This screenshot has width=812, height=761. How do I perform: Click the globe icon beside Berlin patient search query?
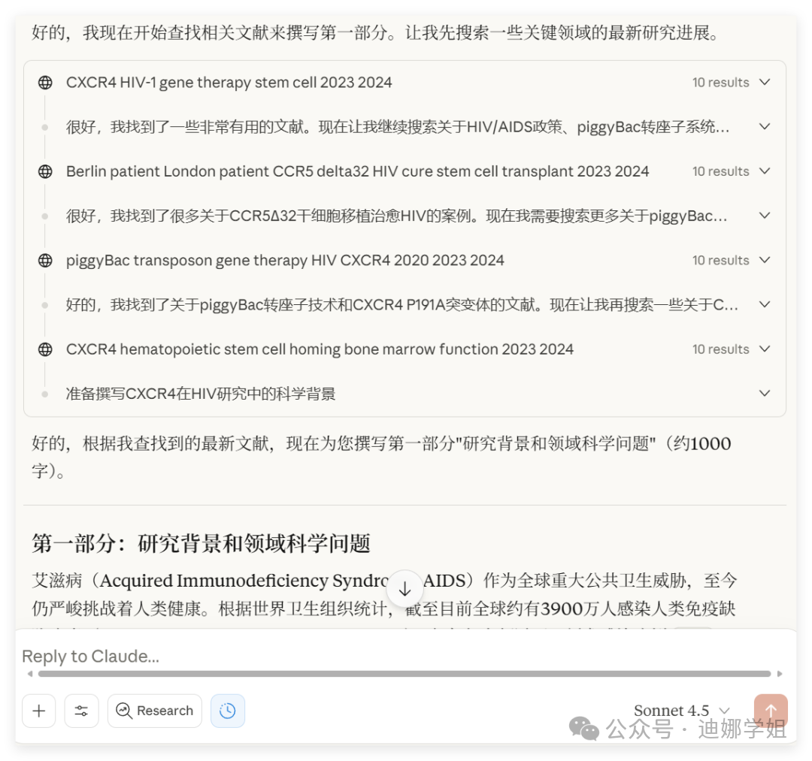tap(45, 171)
